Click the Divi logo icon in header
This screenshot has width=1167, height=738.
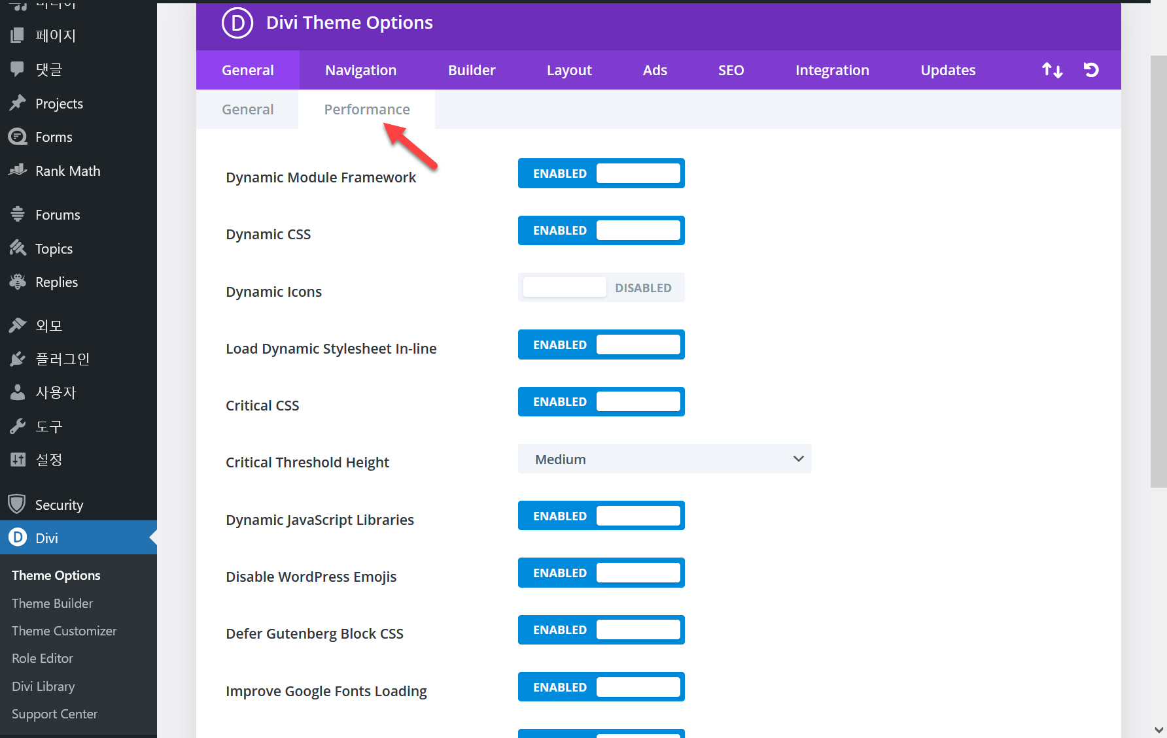coord(237,23)
